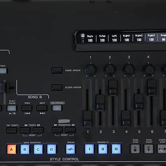This screenshot has width=166, height=166.
Task: Select Main Variation D button
Action: point(51,149)
